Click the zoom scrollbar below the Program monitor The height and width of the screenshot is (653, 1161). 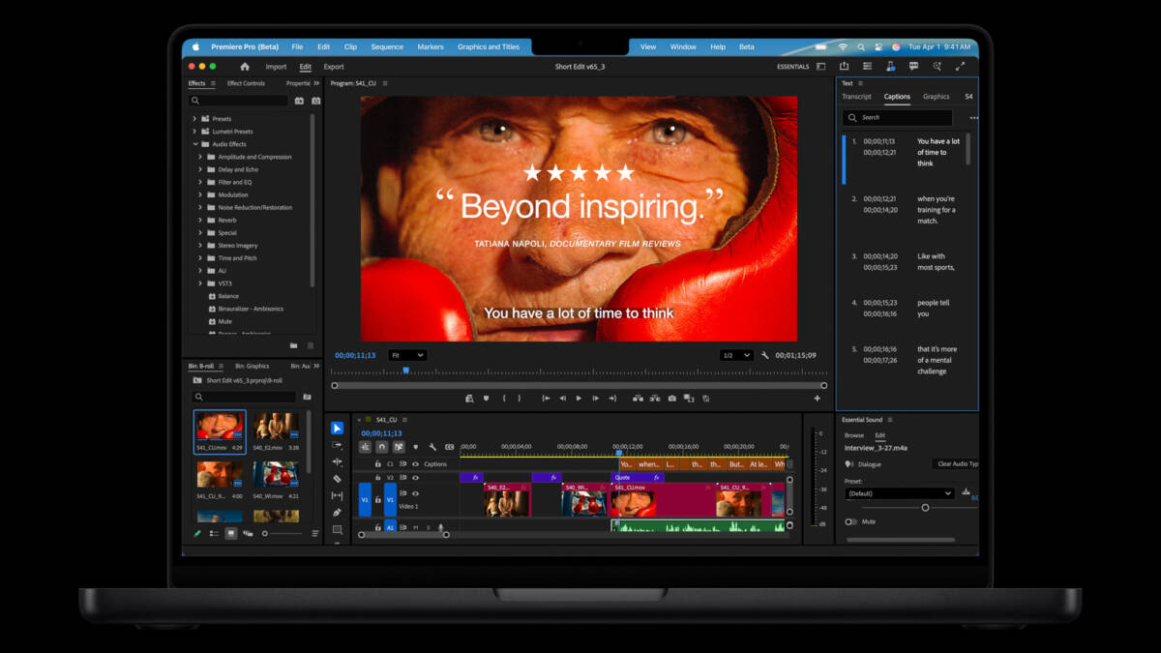click(x=580, y=384)
